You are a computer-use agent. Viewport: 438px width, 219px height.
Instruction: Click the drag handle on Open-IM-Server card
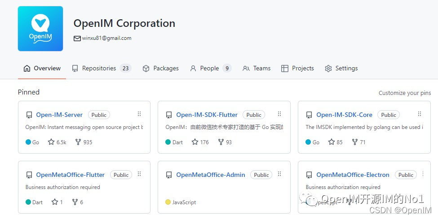coord(139,114)
